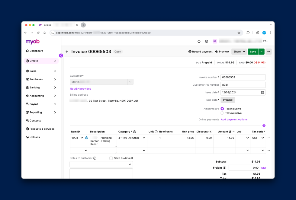Open the GST tax code dropdown
The image size is (296, 200).
coord(262,138)
